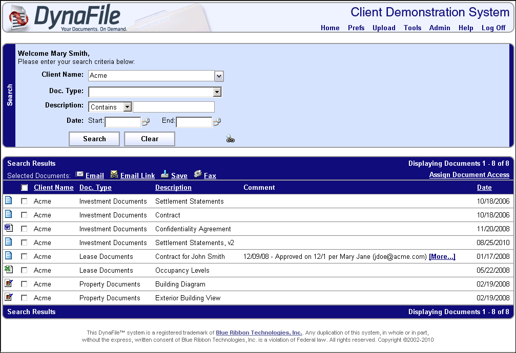The width and height of the screenshot is (516, 353).
Task: Click the End date input field
Action: click(194, 122)
